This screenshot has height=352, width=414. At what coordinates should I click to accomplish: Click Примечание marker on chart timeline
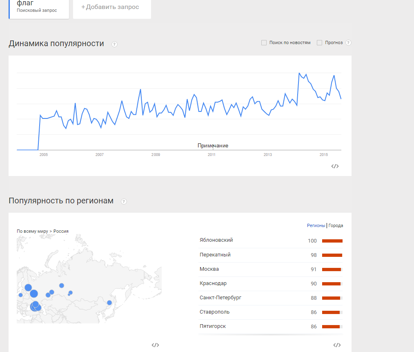tap(213, 146)
